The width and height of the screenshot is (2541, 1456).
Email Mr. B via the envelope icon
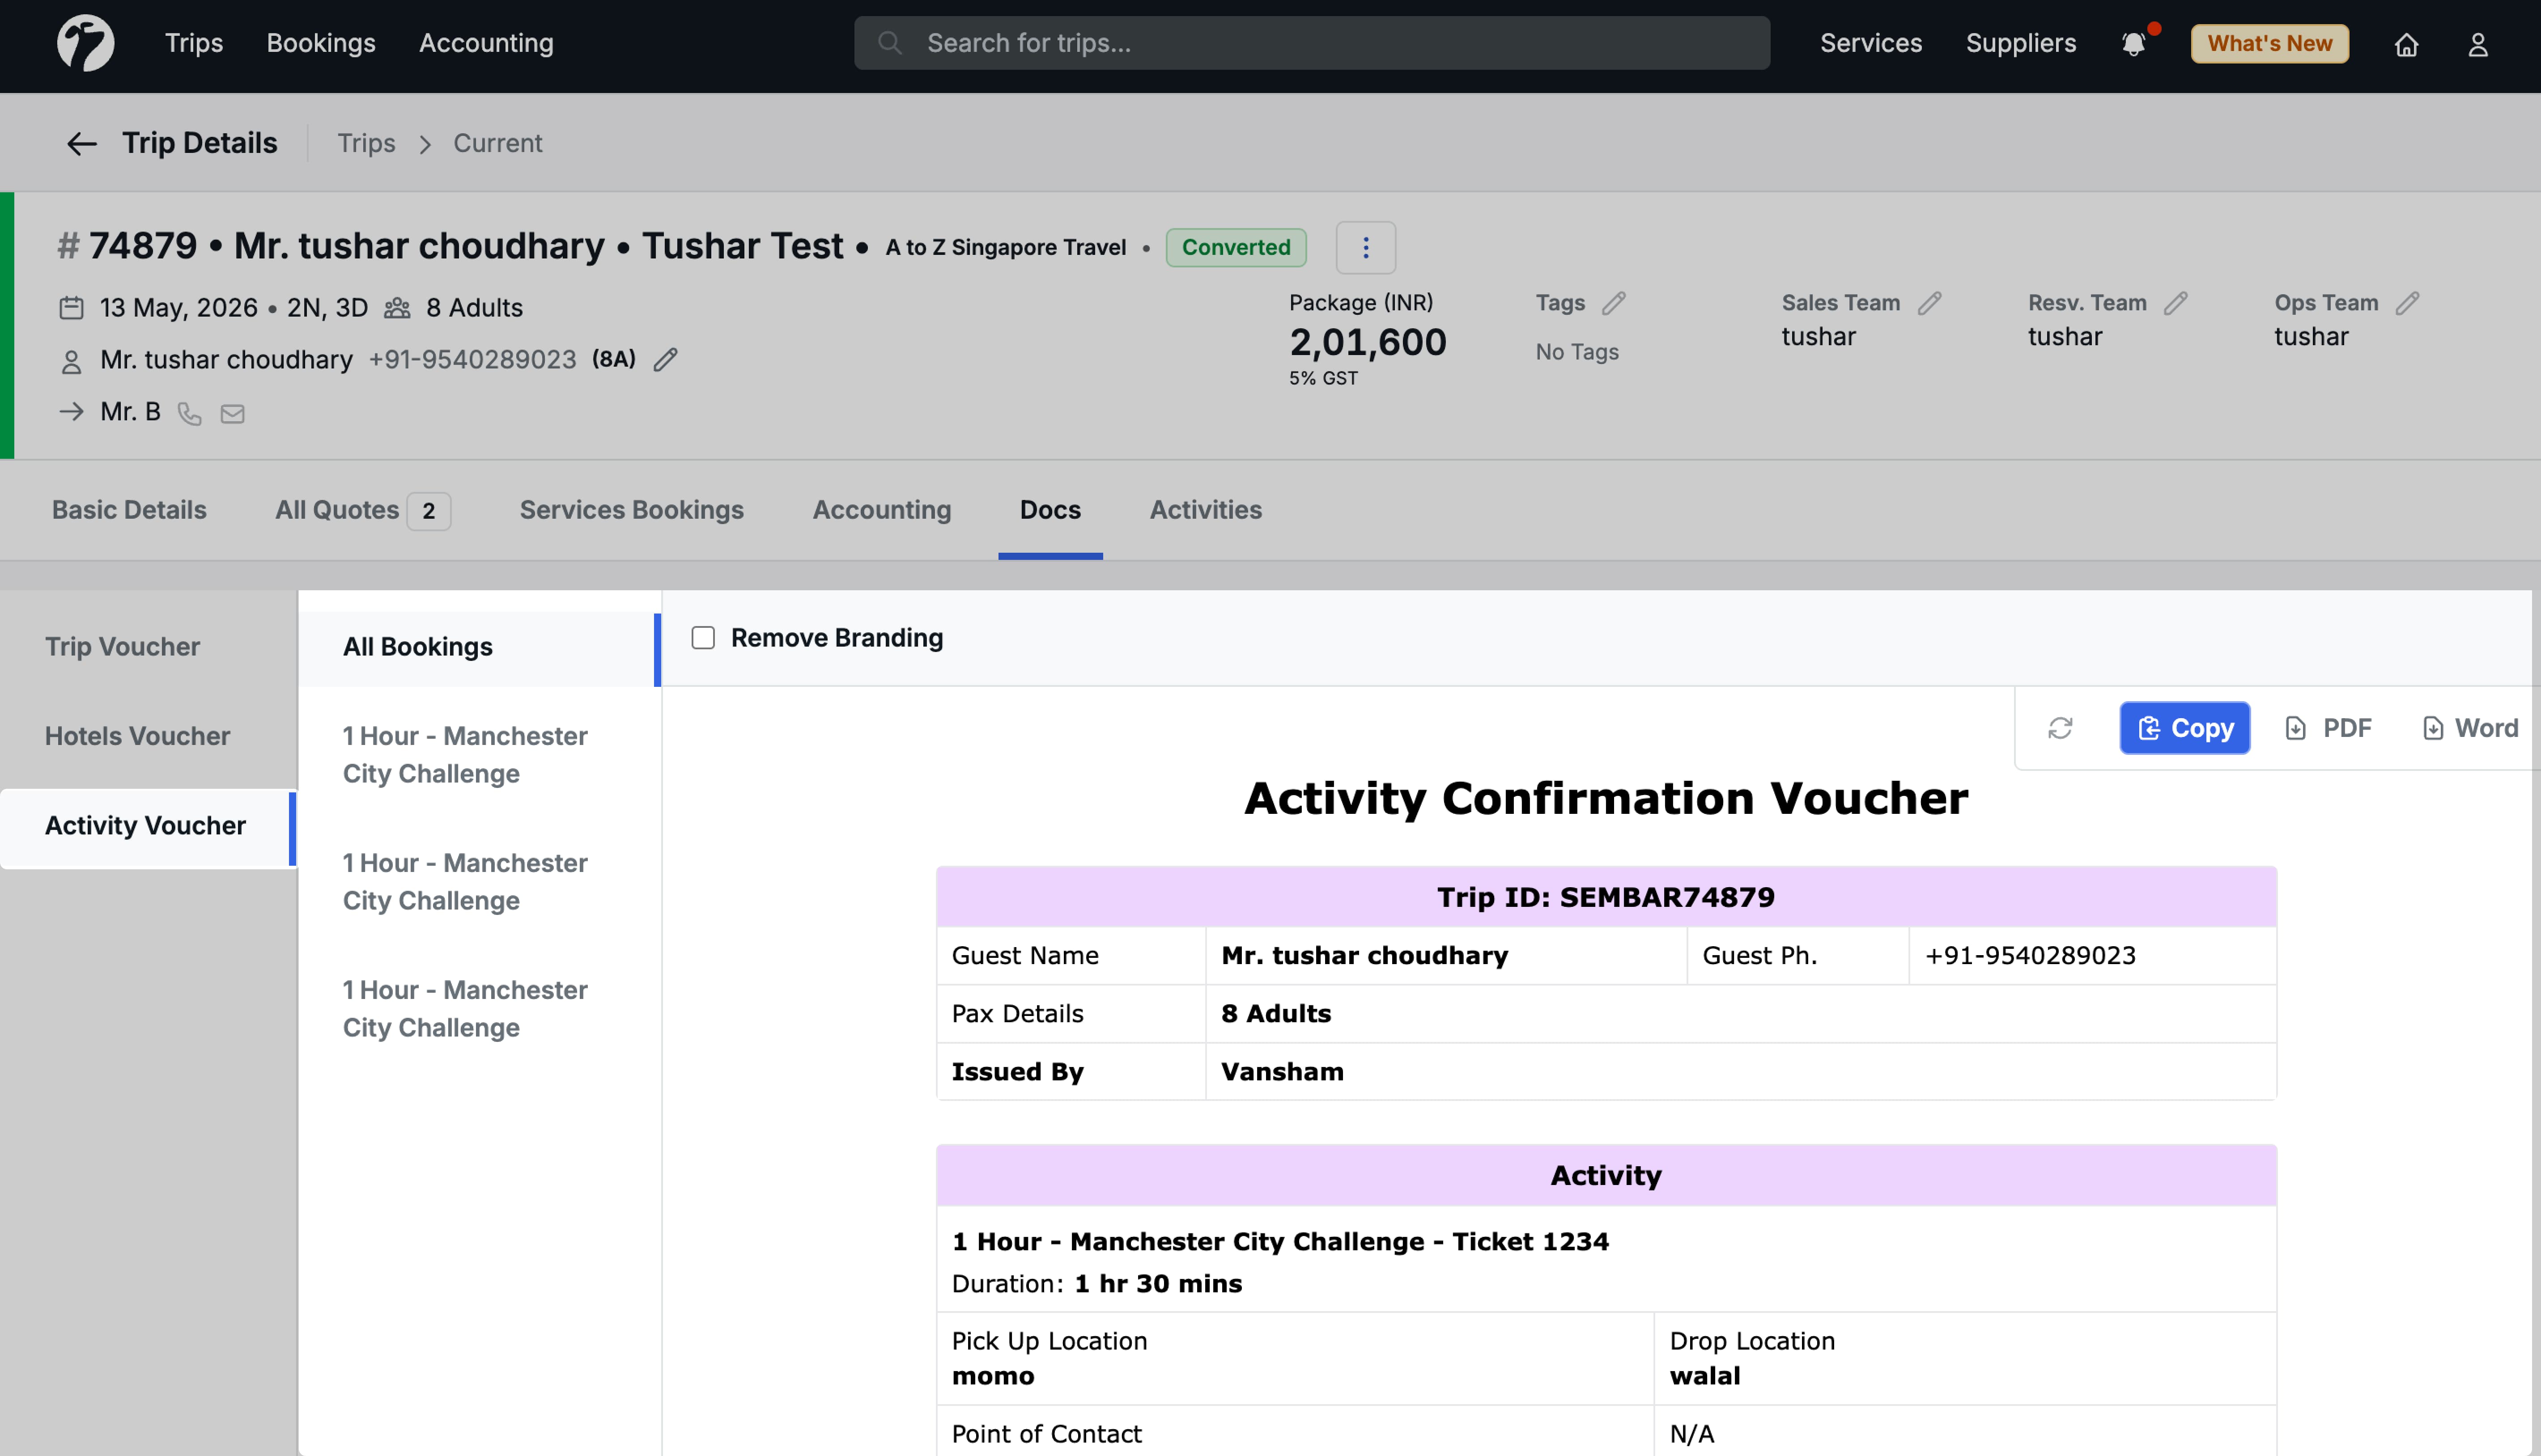point(232,413)
